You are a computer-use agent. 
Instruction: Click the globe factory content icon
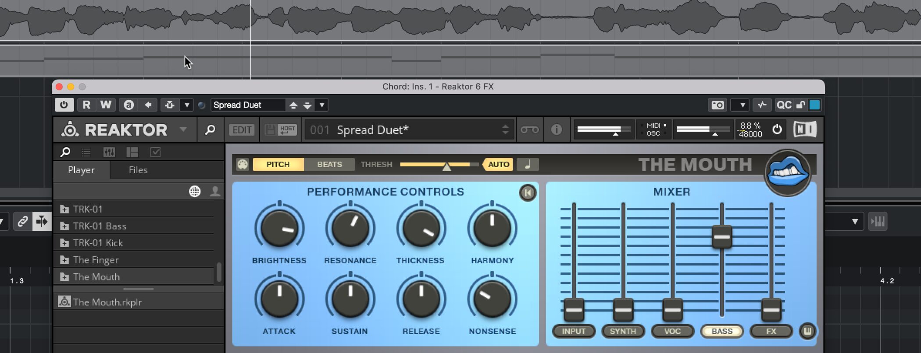click(195, 191)
